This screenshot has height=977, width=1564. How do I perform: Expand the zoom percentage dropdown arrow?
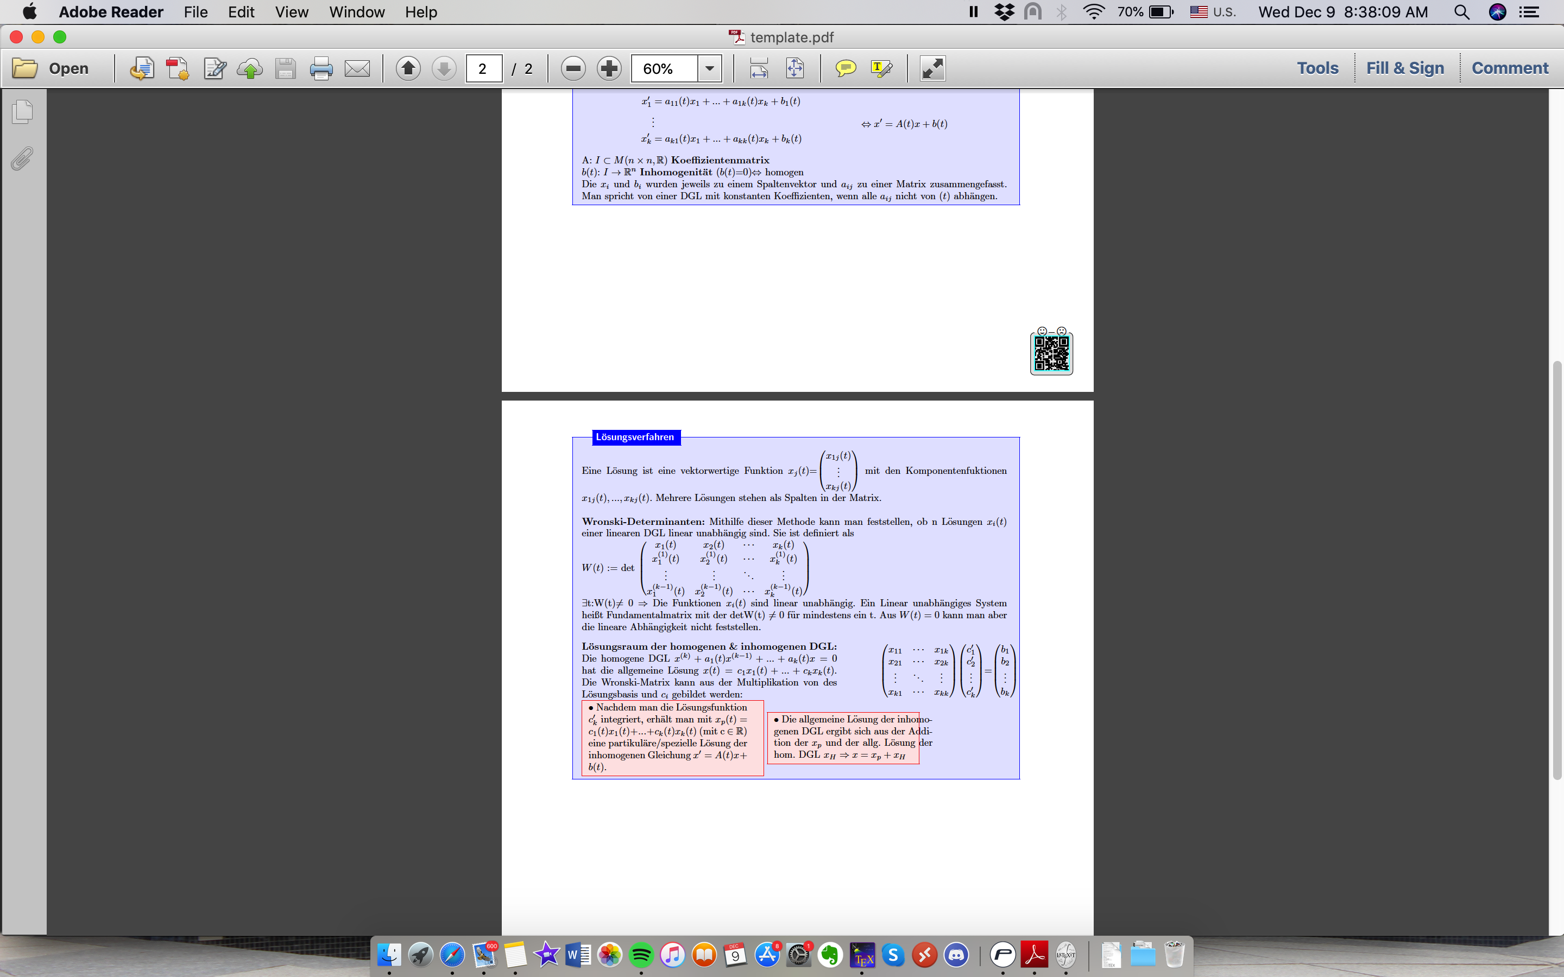click(710, 68)
